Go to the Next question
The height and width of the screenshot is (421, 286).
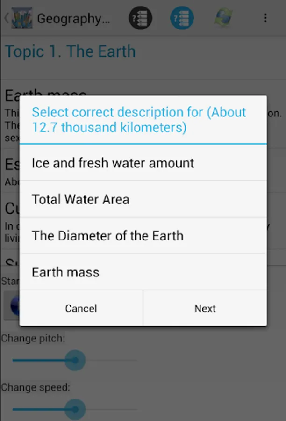[205, 308]
